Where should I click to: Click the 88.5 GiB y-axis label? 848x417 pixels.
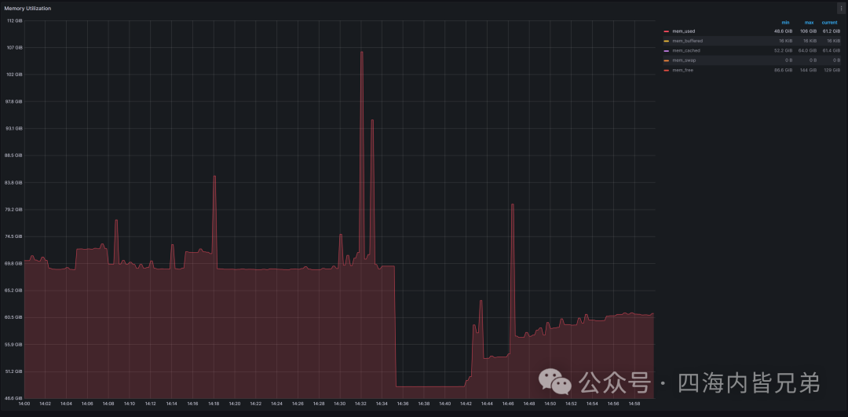point(15,155)
